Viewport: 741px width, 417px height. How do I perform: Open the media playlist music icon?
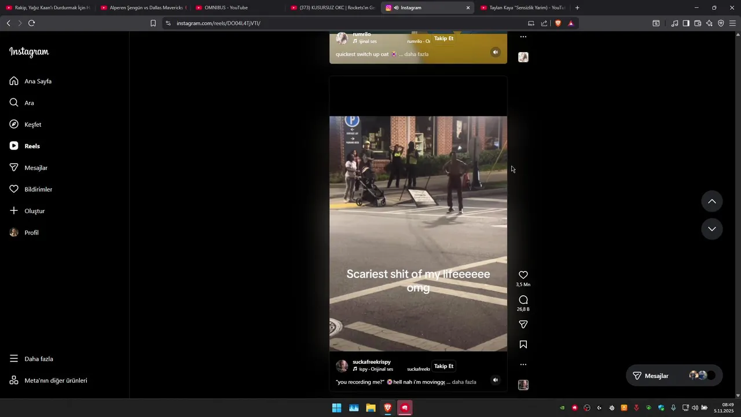[674, 23]
